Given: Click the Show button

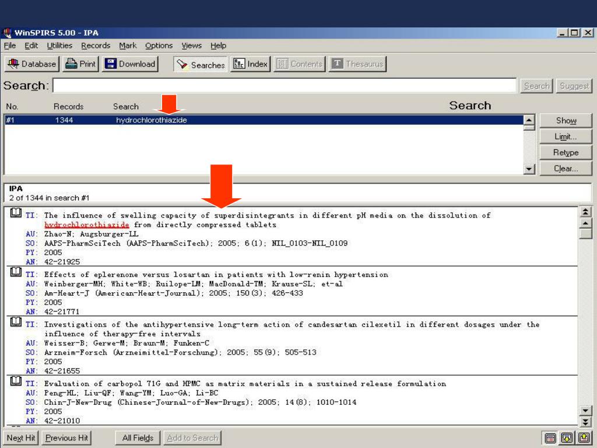Looking at the screenshot, I should [x=566, y=121].
